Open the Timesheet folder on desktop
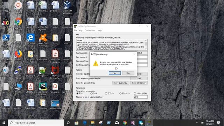Viewport: 224px width, 126px height. [x=43, y=104]
